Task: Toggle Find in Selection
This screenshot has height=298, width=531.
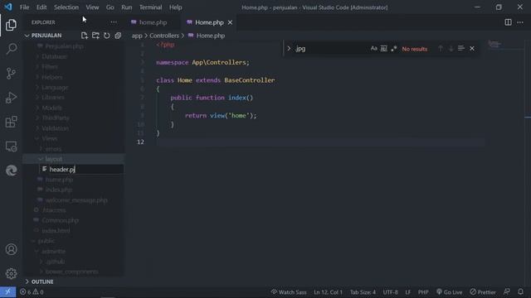Action: tap(461, 49)
